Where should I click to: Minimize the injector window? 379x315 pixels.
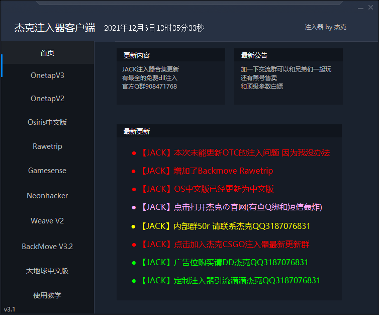pyautogui.click(x=360, y=8)
